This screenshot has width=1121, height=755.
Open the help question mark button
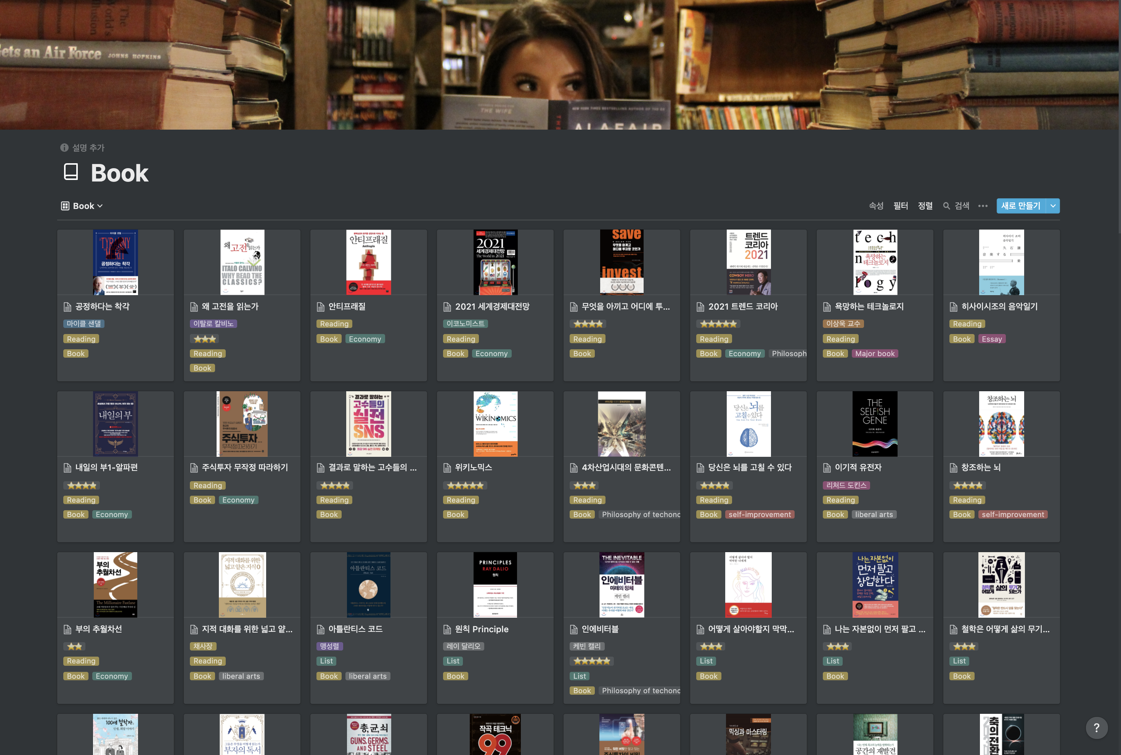click(x=1097, y=728)
